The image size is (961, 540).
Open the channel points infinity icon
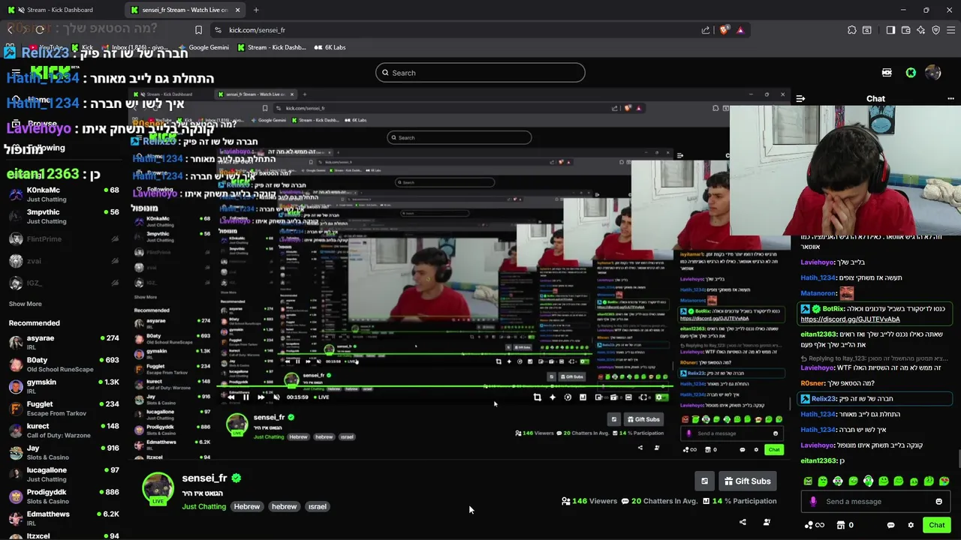tap(814, 525)
